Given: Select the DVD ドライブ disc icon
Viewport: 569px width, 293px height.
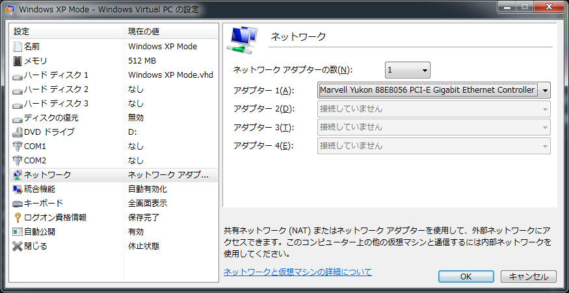Looking at the screenshot, I should 18,132.
